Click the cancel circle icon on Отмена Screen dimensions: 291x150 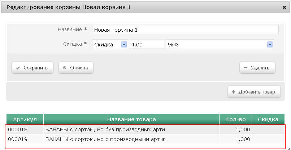(65, 68)
